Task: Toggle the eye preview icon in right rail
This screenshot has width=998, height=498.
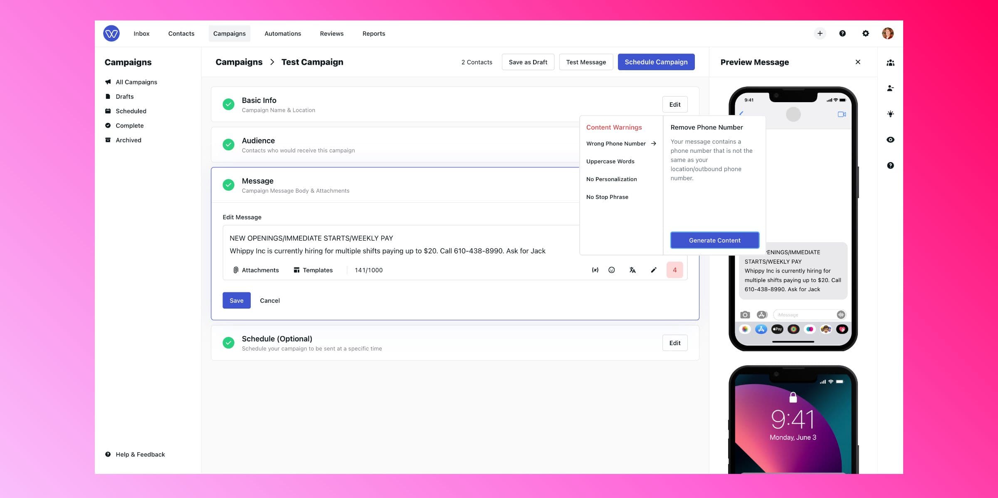Action: tap(890, 140)
